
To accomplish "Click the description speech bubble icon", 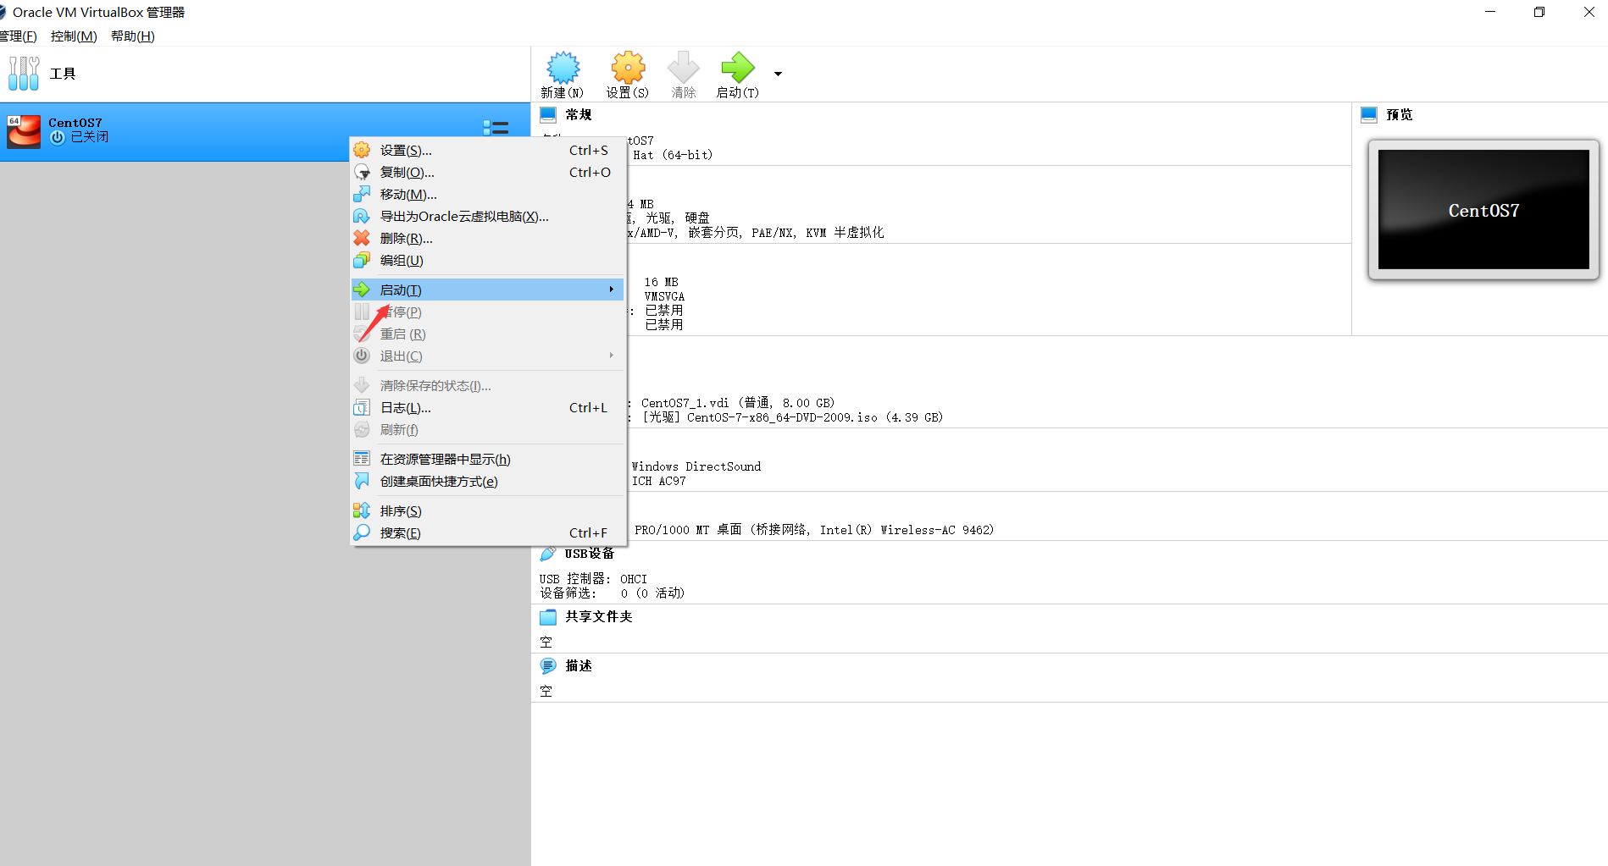I will (548, 666).
